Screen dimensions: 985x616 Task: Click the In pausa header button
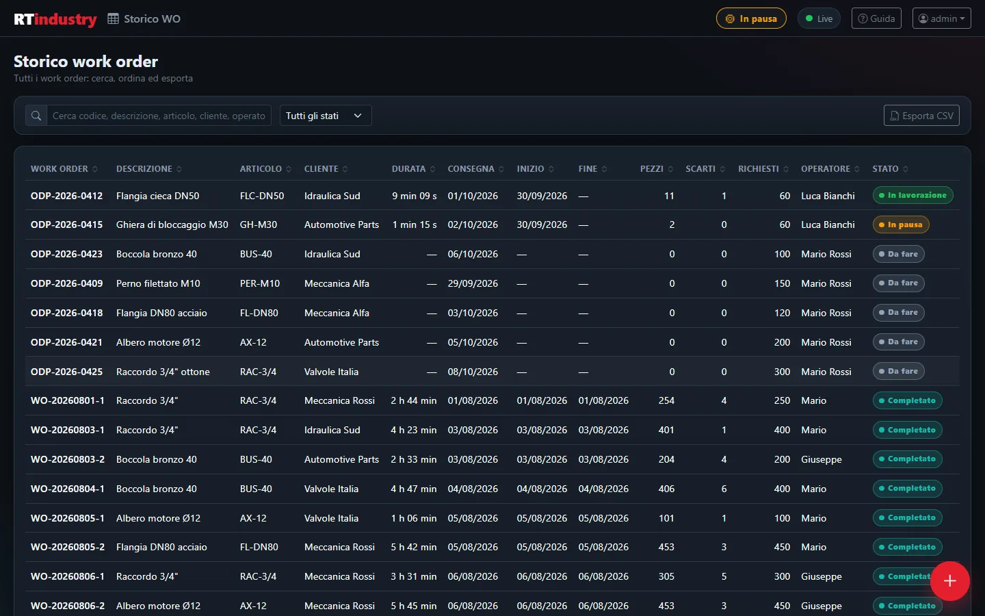751,18
